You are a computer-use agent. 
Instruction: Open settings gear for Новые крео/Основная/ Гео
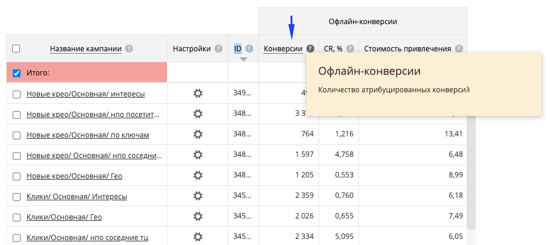coord(198,175)
